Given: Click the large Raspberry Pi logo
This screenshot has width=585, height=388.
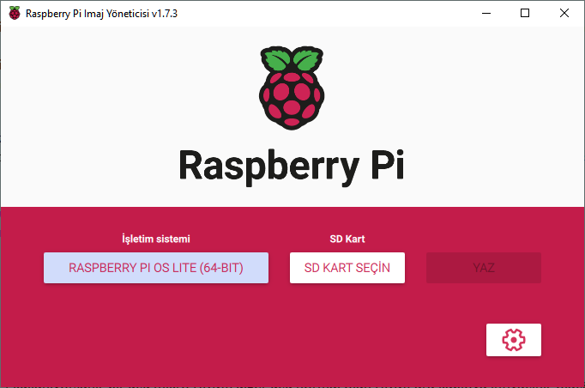Looking at the screenshot, I should click(292, 88).
